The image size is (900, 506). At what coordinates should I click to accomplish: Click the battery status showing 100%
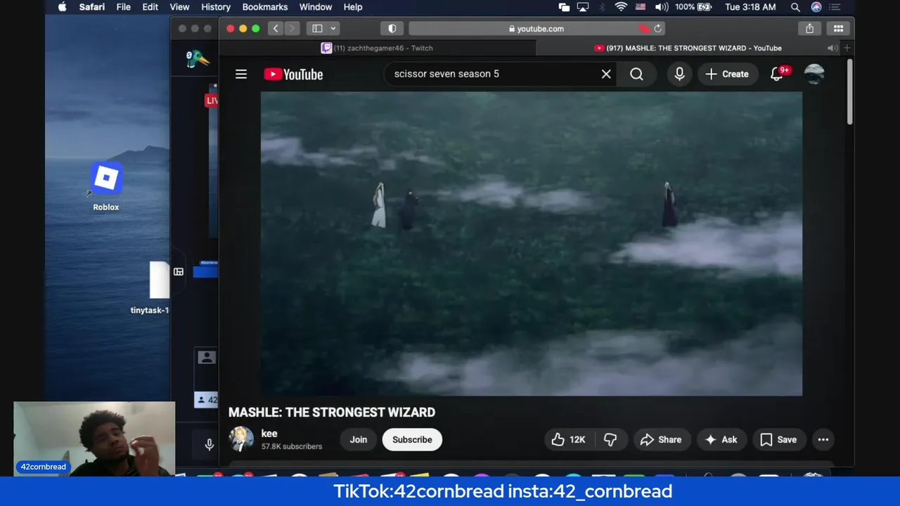[693, 7]
